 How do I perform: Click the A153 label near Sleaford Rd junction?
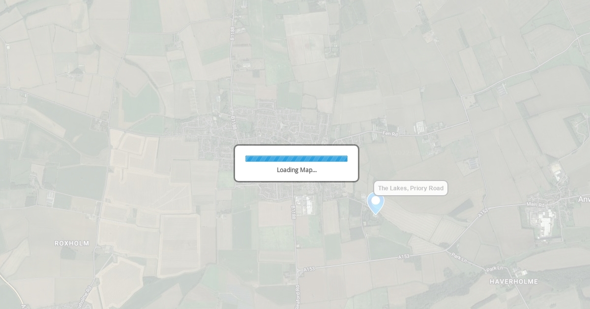[309, 269]
